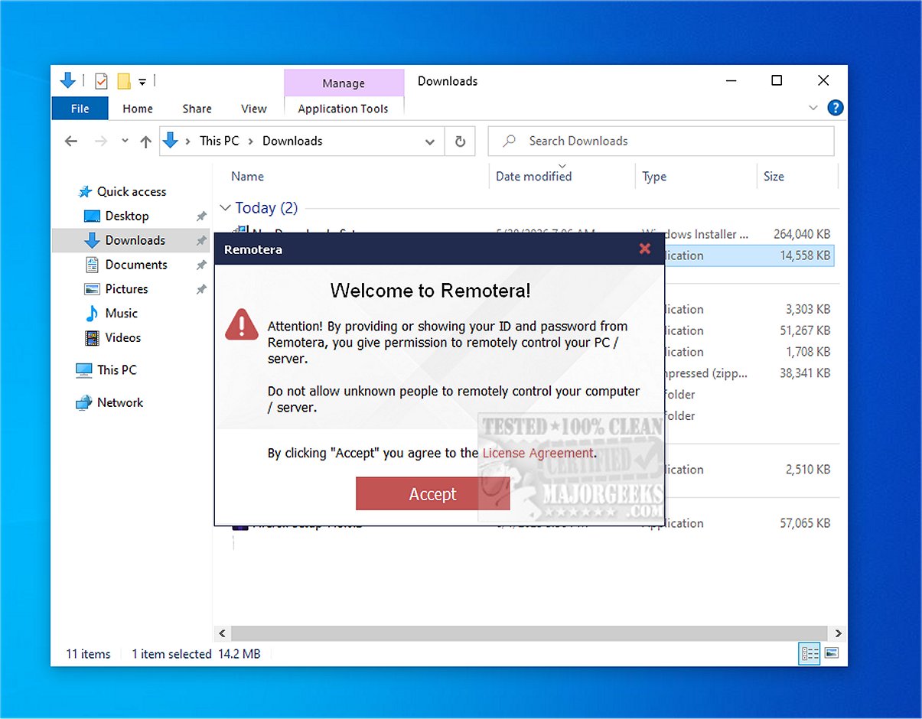The image size is (922, 719).
Task: Select Quick access in navigation pane
Action: coord(131,192)
